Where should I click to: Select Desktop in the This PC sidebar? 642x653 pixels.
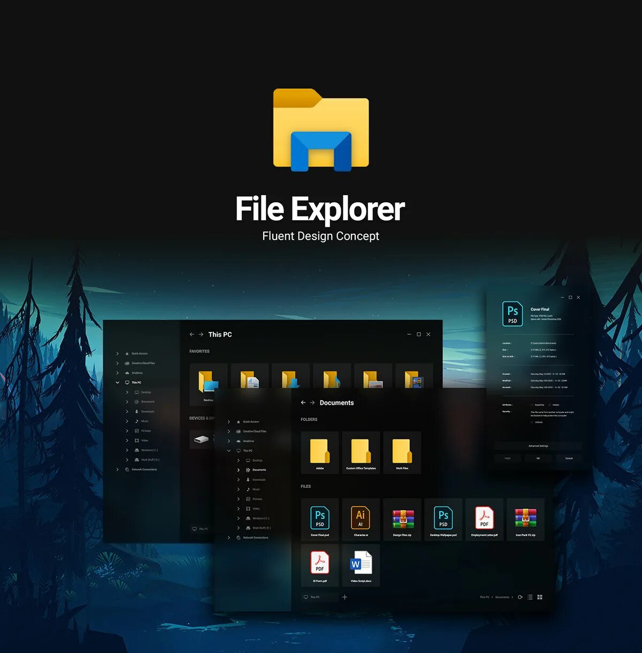point(143,392)
